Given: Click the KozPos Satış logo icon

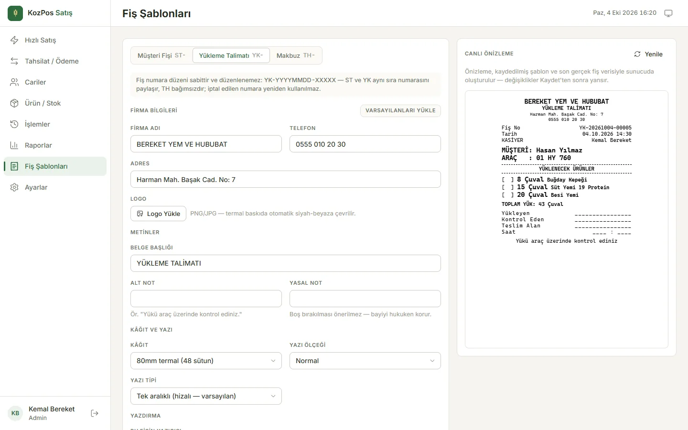Looking at the screenshot, I should pos(15,13).
